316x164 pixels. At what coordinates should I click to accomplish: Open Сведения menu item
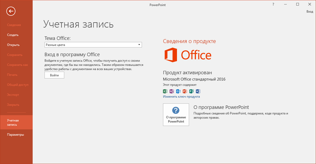tap(14, 25)
